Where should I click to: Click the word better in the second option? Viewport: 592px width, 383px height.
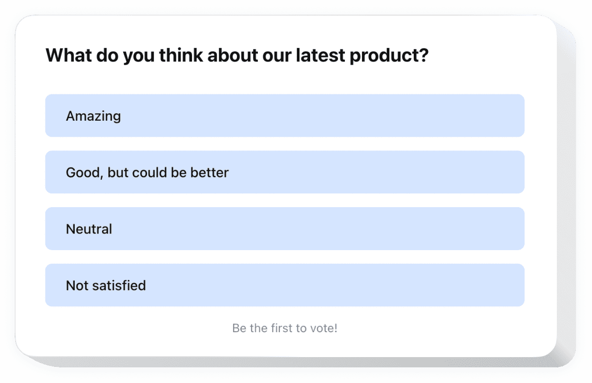pos(209,172)
